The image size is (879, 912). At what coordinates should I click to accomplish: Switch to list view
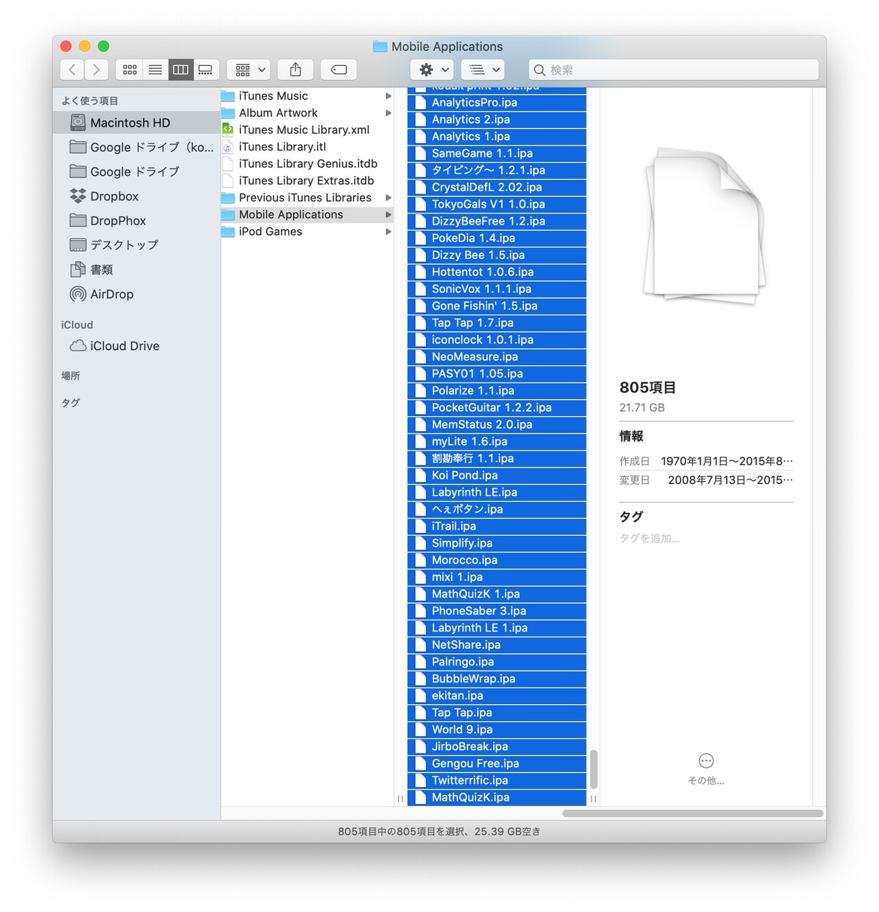coord(155,69)
